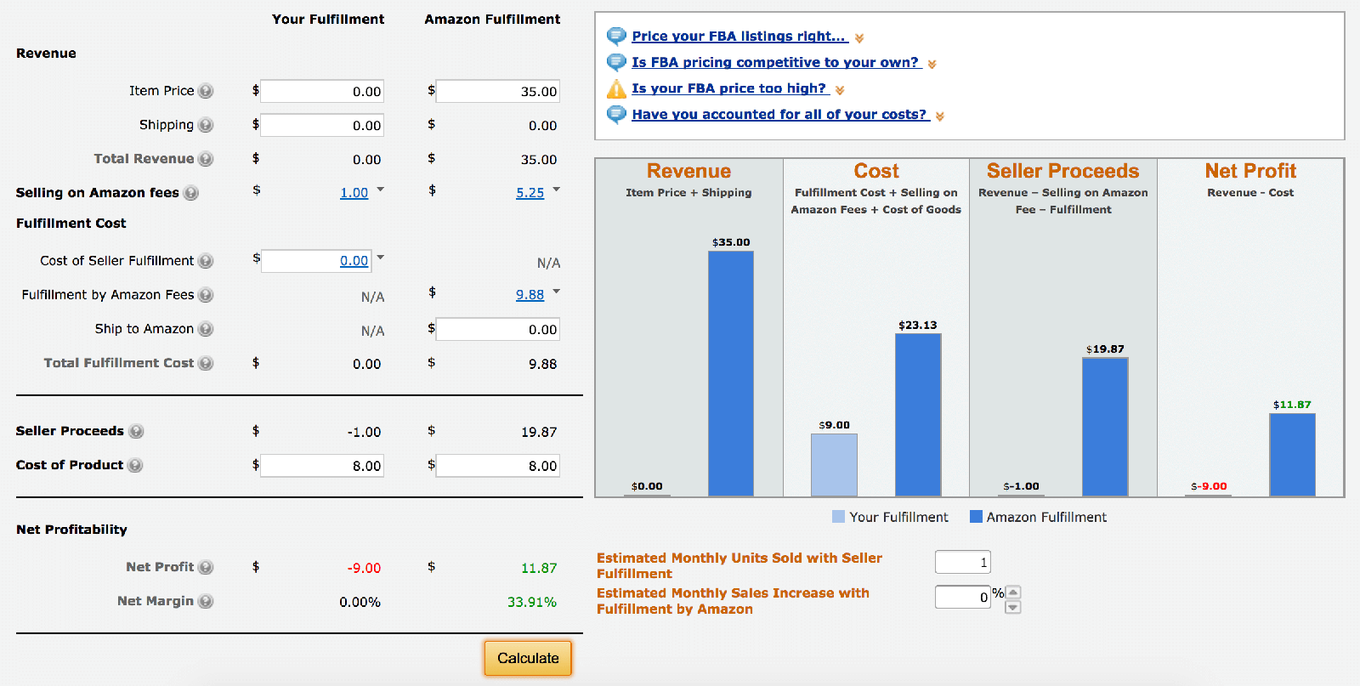
Task: Open the 5.25 Selling on Amazon fees link
Action: 530,193
